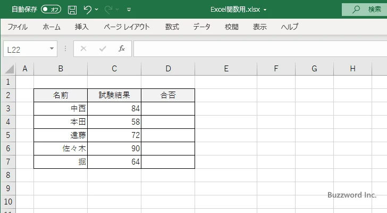Select the cell containing 中西
The width and height of the screenshot is (387, 213).
pos(61,109)
